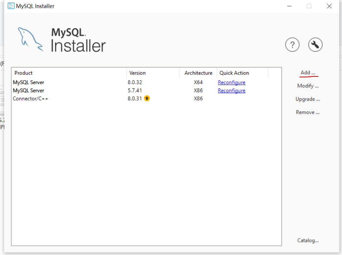Screen dimensions: 342x255
Task: Click the upgrade arrow icon beside 8.0.31
Action: (x=147, y=98)
